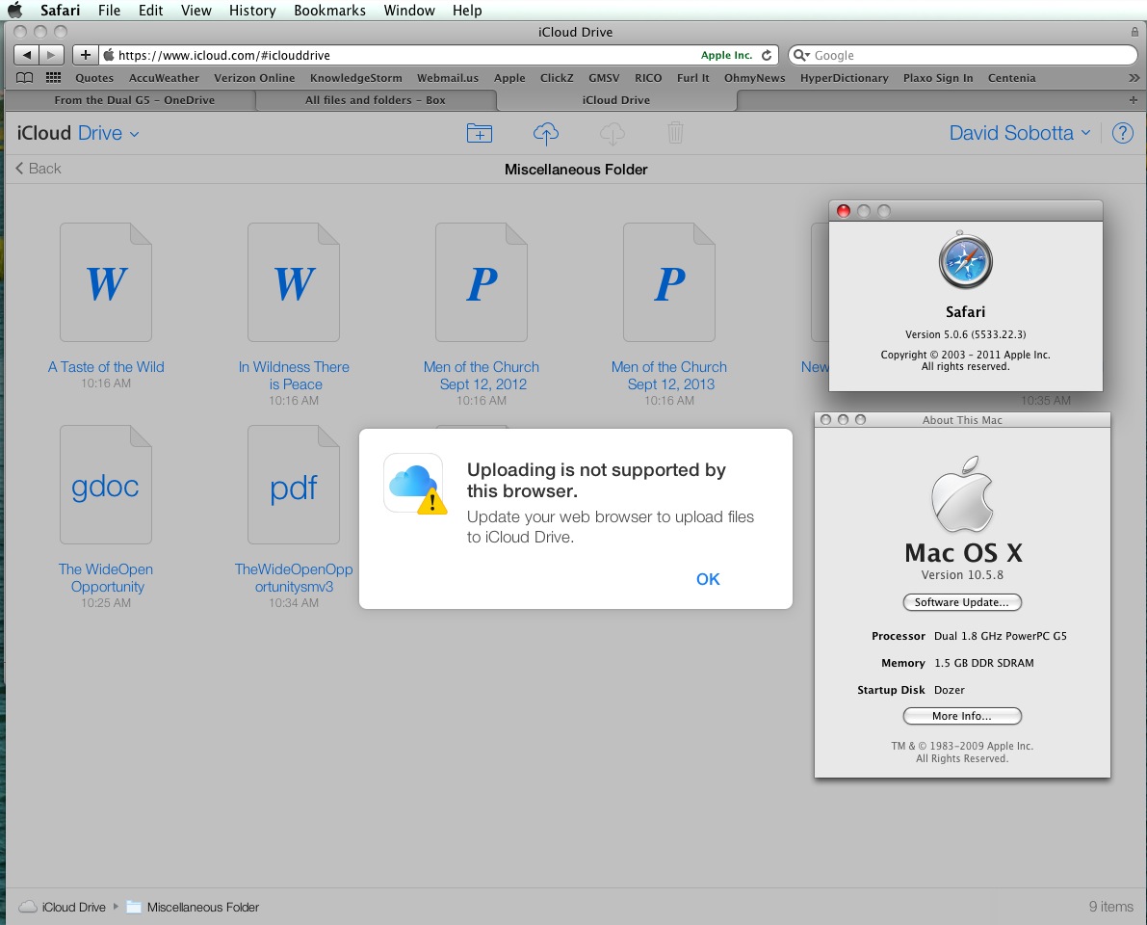Open the OhmyNews bookmark
Viewport: 1147px width, 925px height.
[x=754, y=78]
